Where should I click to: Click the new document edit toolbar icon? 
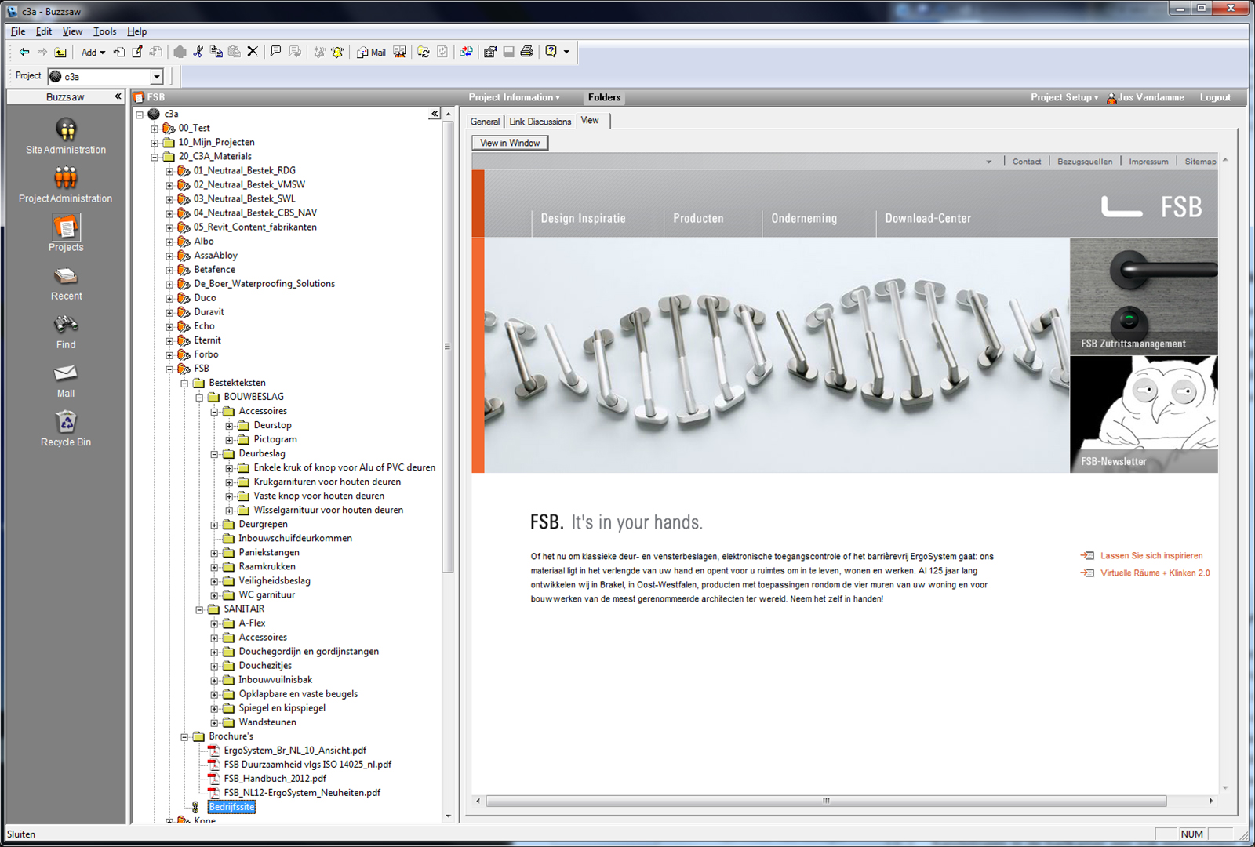(137, 52)
